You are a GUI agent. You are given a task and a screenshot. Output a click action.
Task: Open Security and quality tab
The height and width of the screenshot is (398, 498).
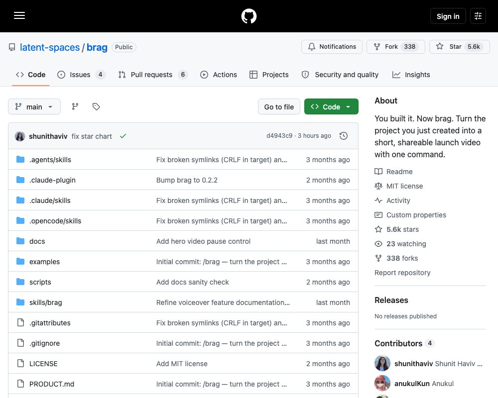[340, 75]
